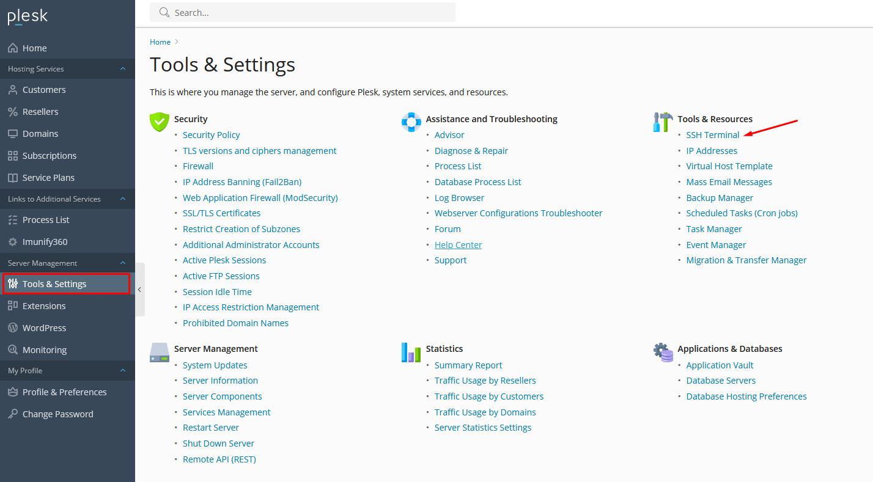This screenshot has height=482, width=873.
Task: Collapse the sidebar with the arrow handle
Action: point(139,290)
